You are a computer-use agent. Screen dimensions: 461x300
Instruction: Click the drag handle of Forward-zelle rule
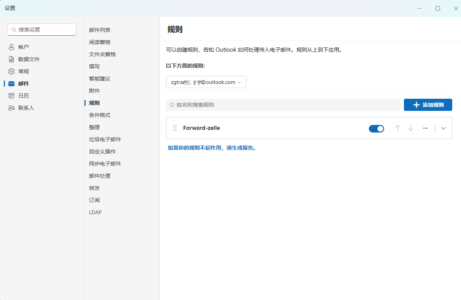[175, 128]
